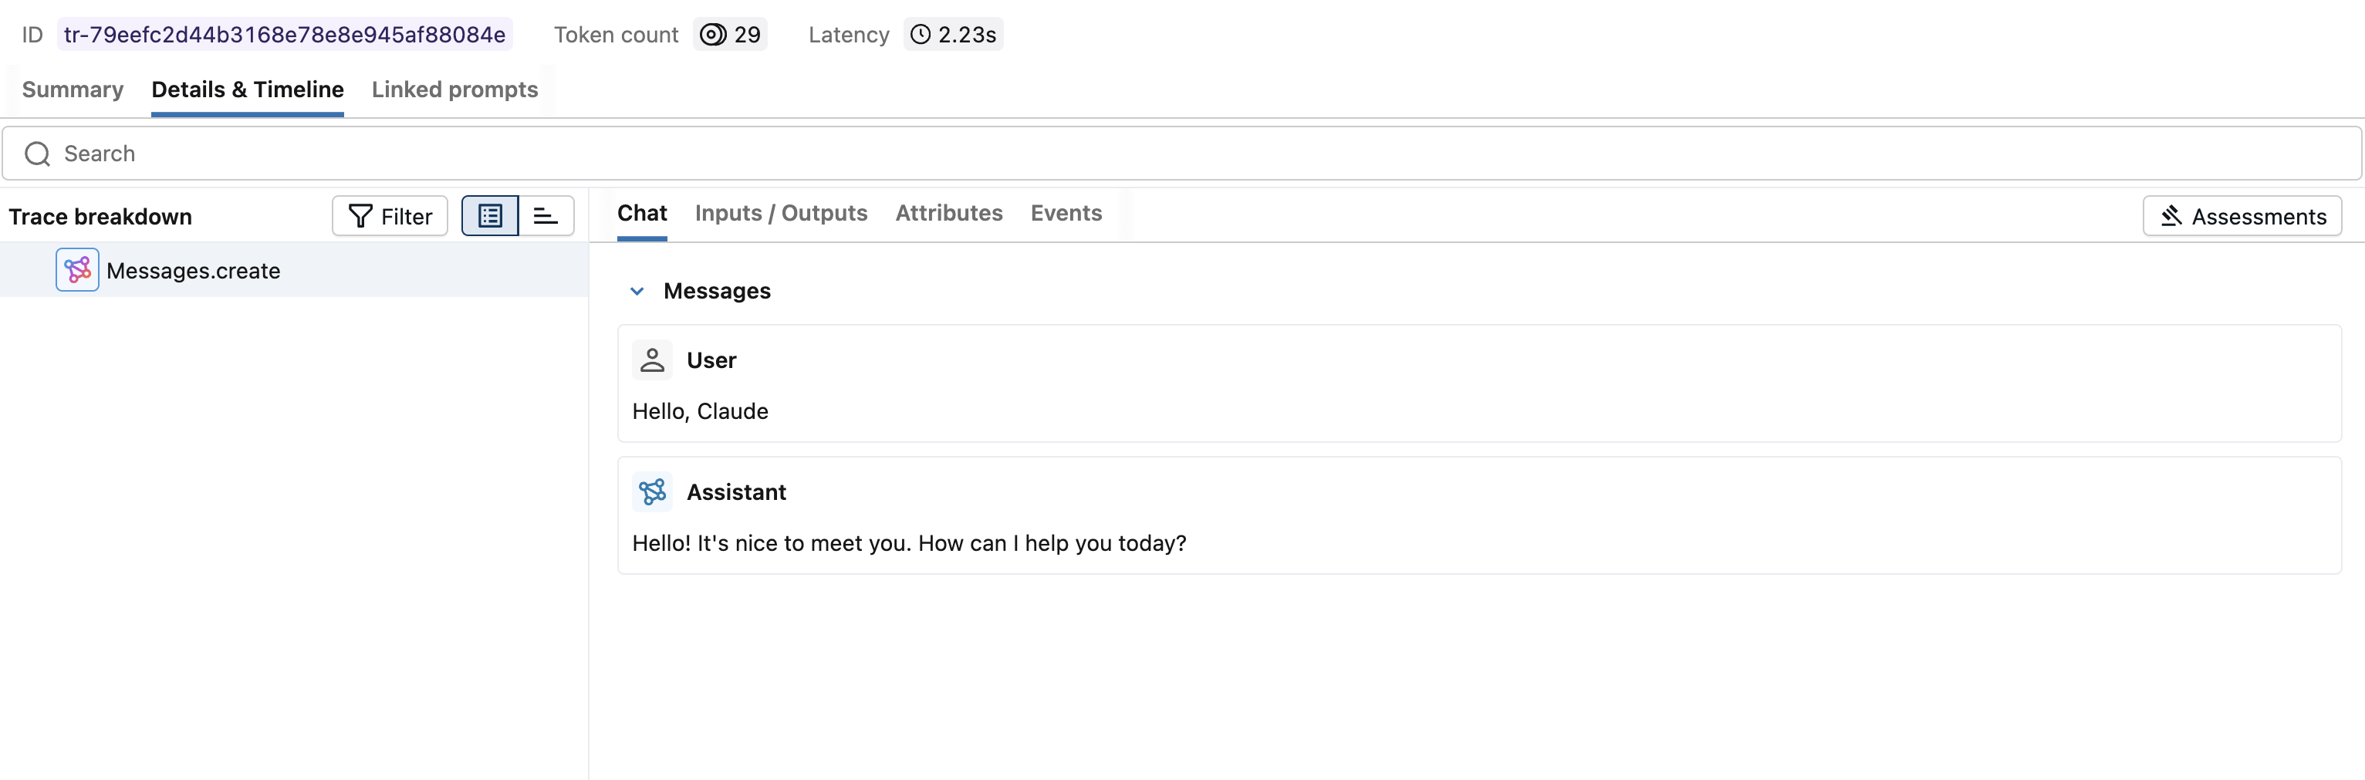
Task: Click the Assessments gavel icon
Action: 2171,217
